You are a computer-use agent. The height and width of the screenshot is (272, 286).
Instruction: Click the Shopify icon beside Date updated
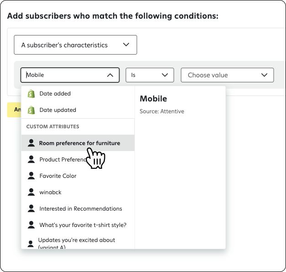point(31,110)
